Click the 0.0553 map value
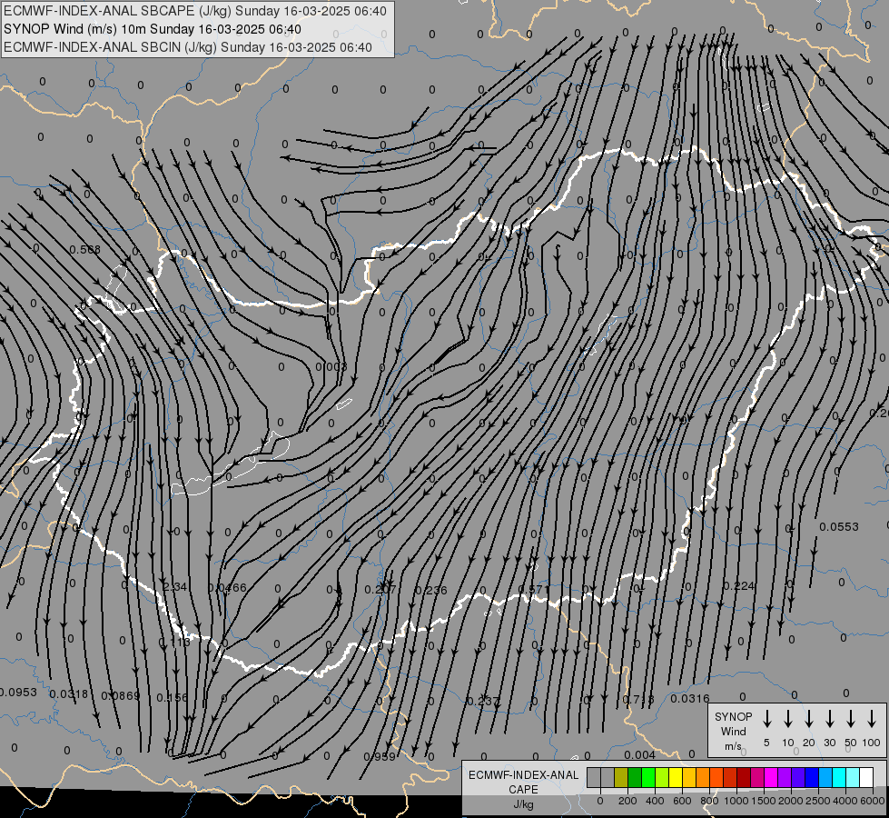 pos(839,527)
